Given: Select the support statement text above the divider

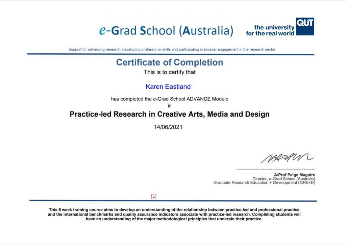Looking at the screenshot, I should (x=171, y=49).
